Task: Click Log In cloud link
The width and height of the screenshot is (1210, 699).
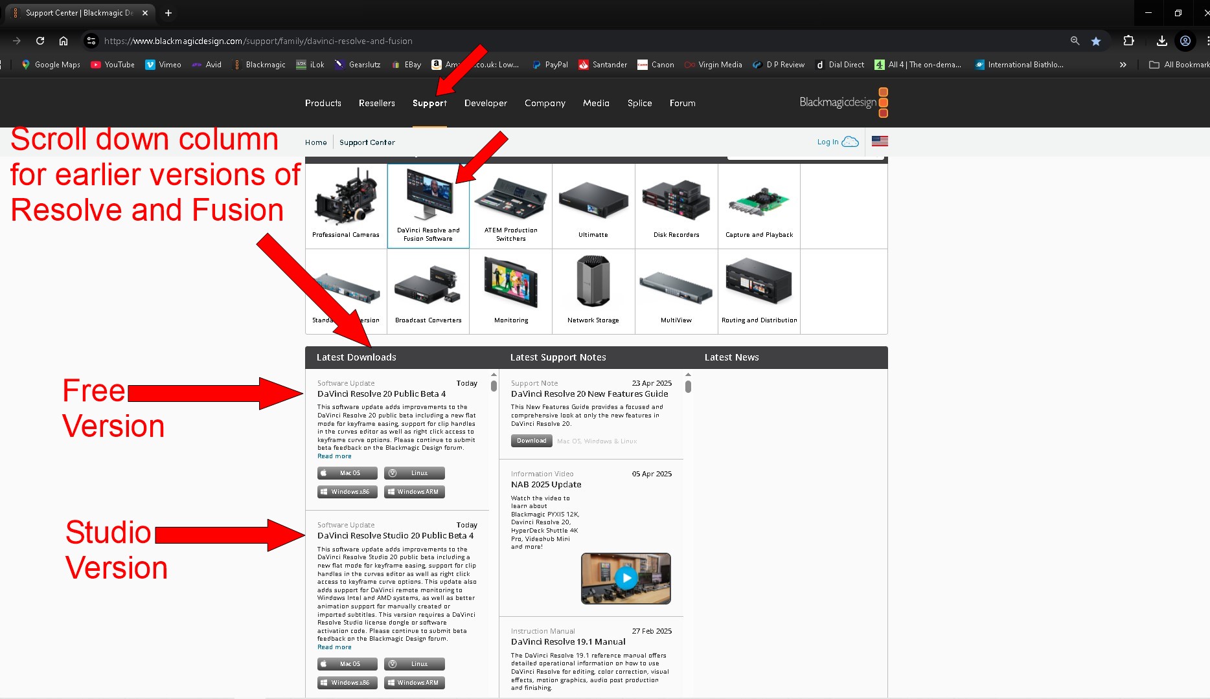Action: click(838, 142)
